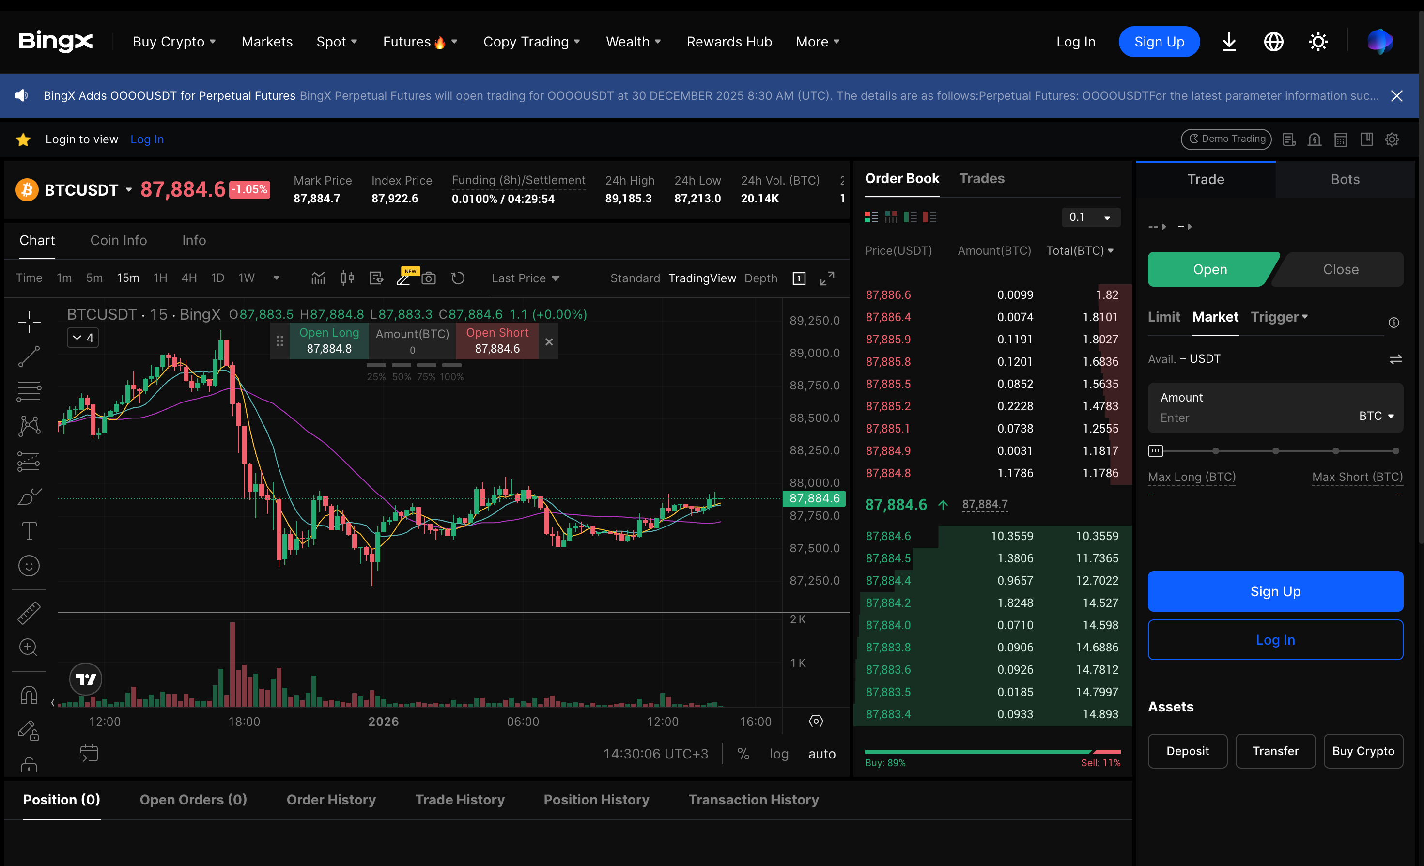The height and width of the screenshot is (866, 1424).
Task: Open the Rewards Hub menu item
Action: pos(729,41)
